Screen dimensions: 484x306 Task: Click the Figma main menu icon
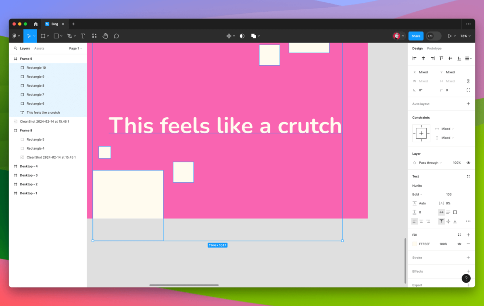click(15, 36)
